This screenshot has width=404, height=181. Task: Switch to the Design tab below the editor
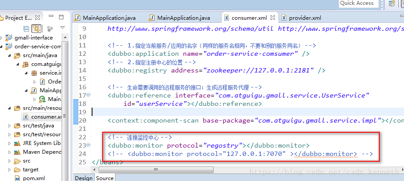point(83,178)
